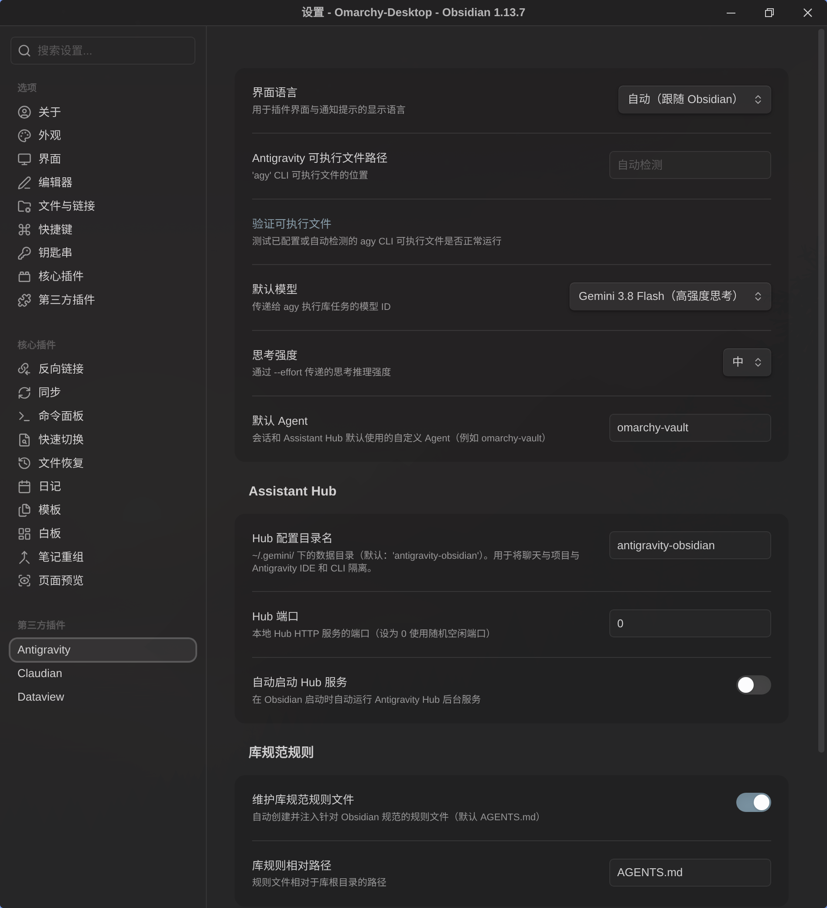This screenshot has width=827, height=908.
Task: Select the Claudian plugin tab
Action: click(x=103, y=673)
